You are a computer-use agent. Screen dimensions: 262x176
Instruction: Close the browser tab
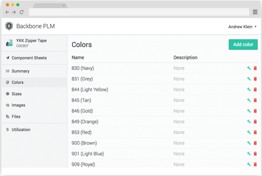coord(64,6)
